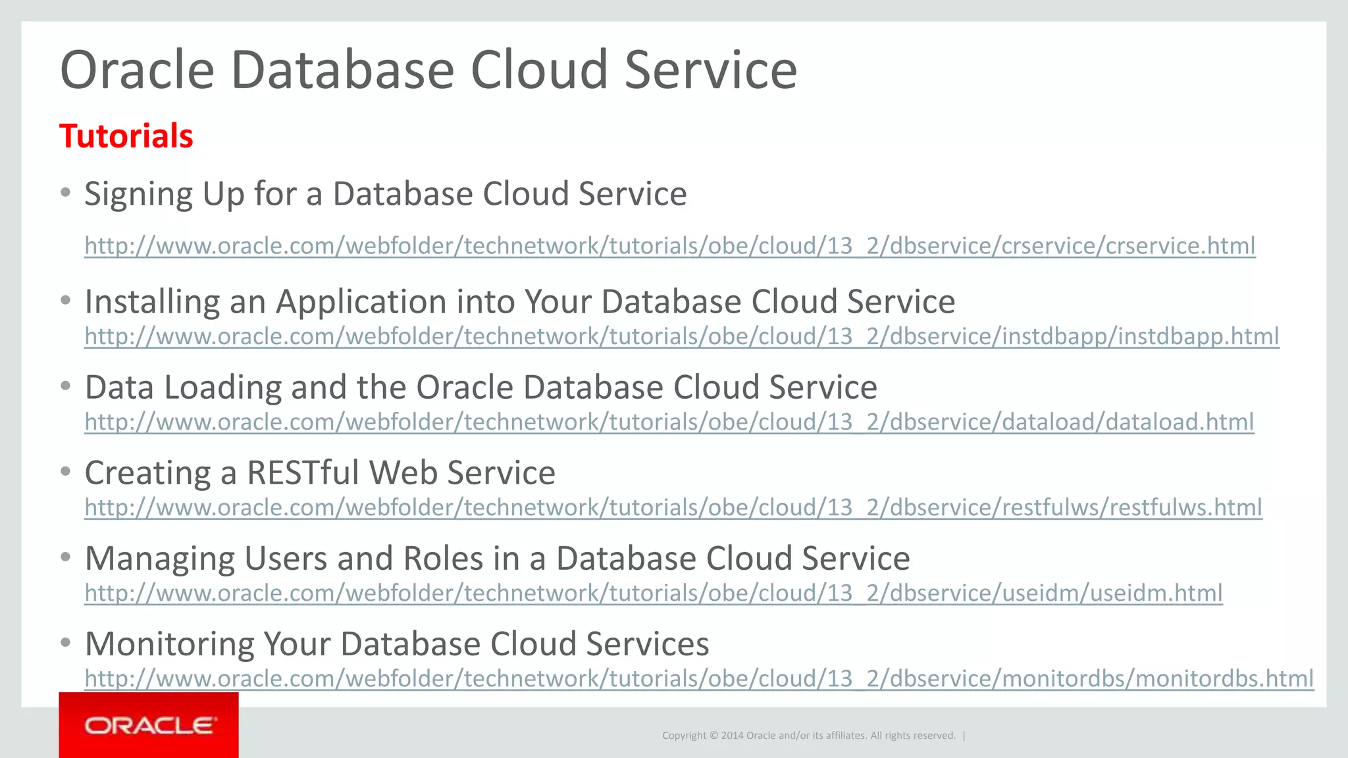Click the red Oracle logo
Image resolution: width=1348 pixels, height=758 pixels.
point(149,725)
